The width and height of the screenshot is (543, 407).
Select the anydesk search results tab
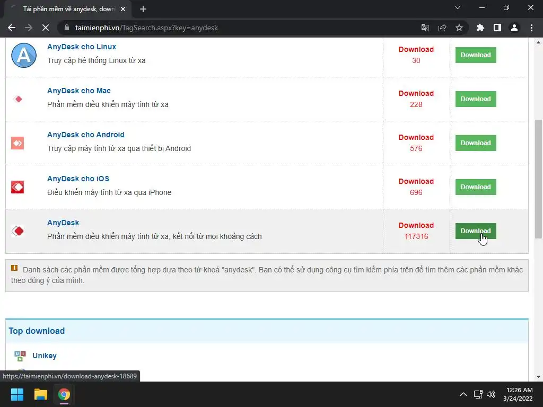67,9
